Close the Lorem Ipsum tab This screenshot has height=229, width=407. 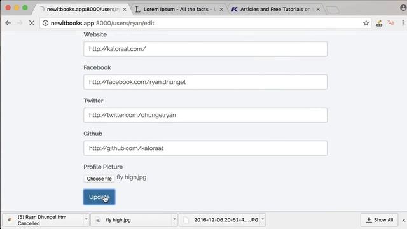221,10
